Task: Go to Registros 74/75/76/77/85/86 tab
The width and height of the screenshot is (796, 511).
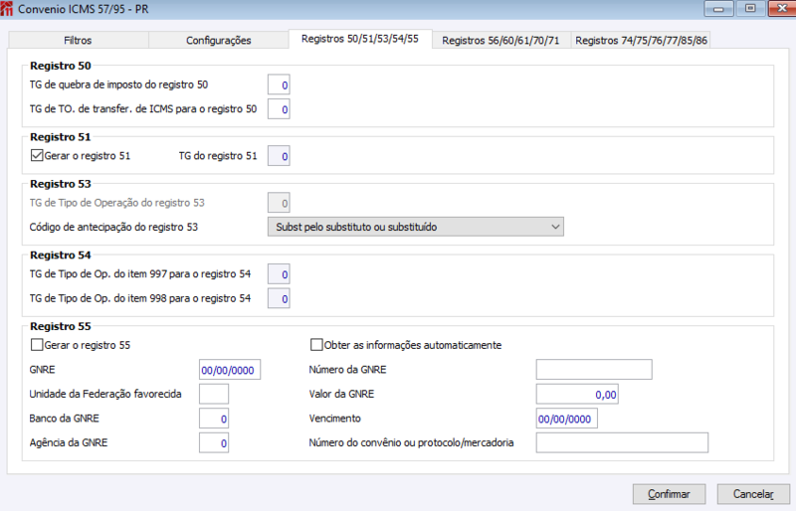Action: pyautogui.click(x=641, y=40)
